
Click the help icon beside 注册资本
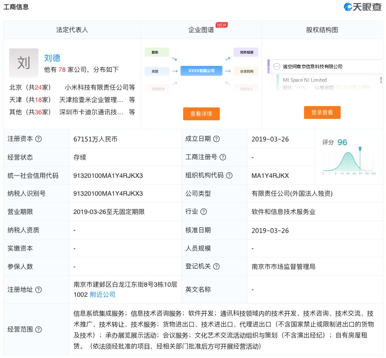coord(38,139)
